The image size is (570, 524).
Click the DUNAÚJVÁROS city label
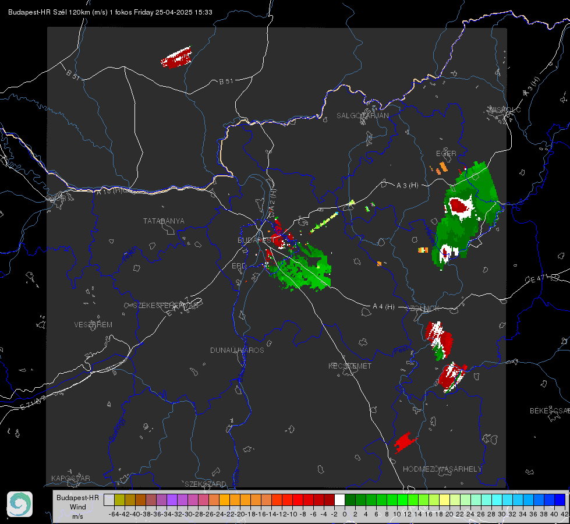click(x=237, y=350)
